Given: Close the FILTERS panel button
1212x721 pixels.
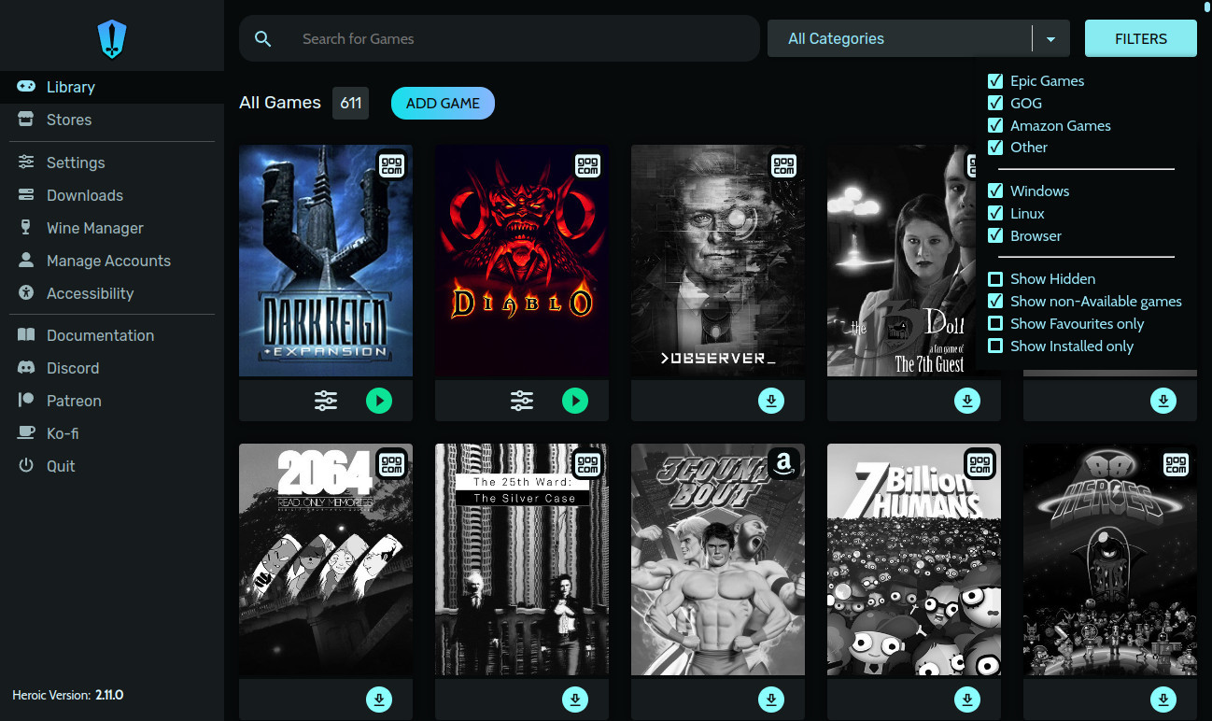Looking at the screenshot, I should pos(1140,39).
